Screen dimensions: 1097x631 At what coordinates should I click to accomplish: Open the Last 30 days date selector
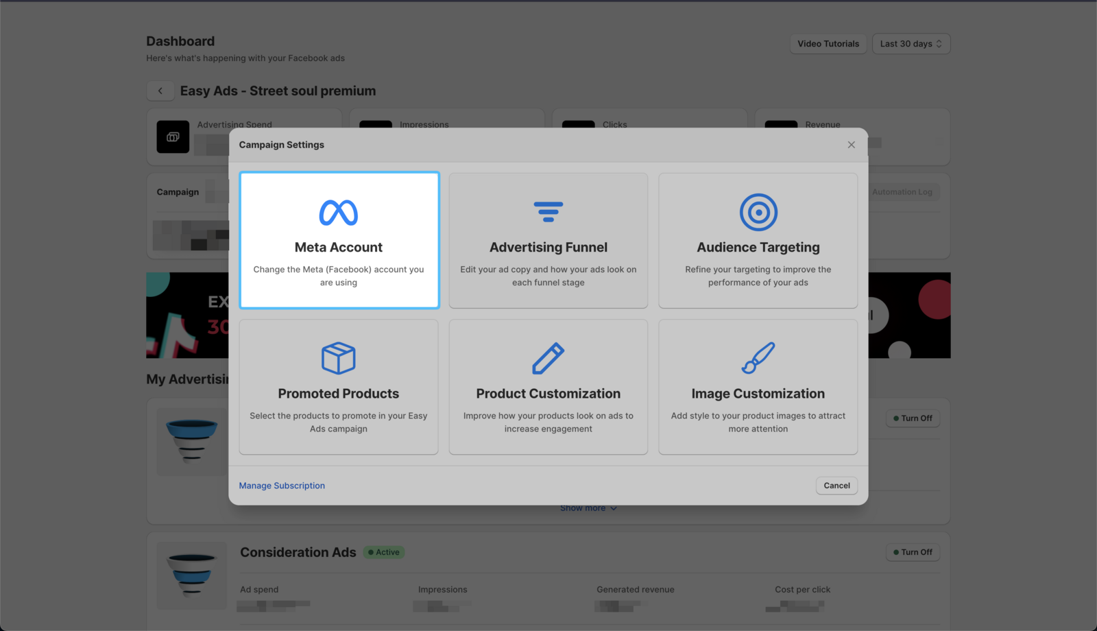point(911,43)
